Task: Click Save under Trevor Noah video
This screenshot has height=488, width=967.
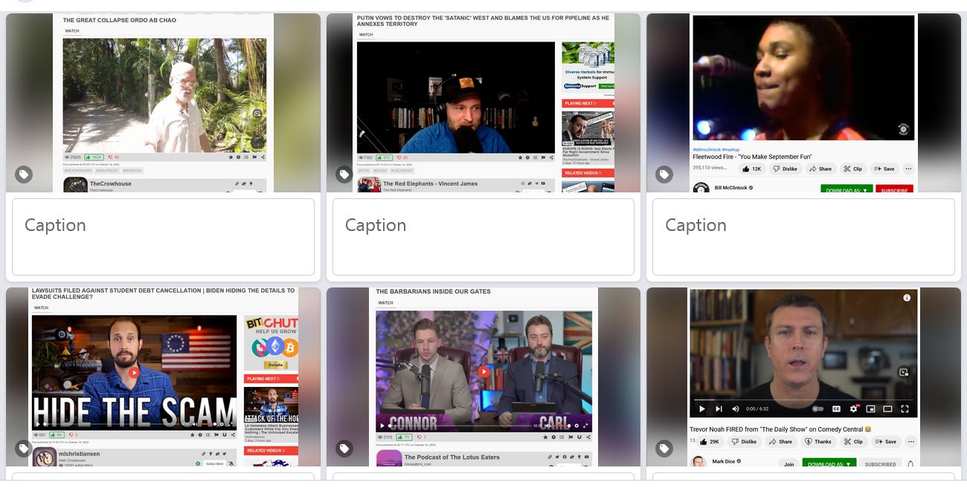Action: tap(885, 441)
